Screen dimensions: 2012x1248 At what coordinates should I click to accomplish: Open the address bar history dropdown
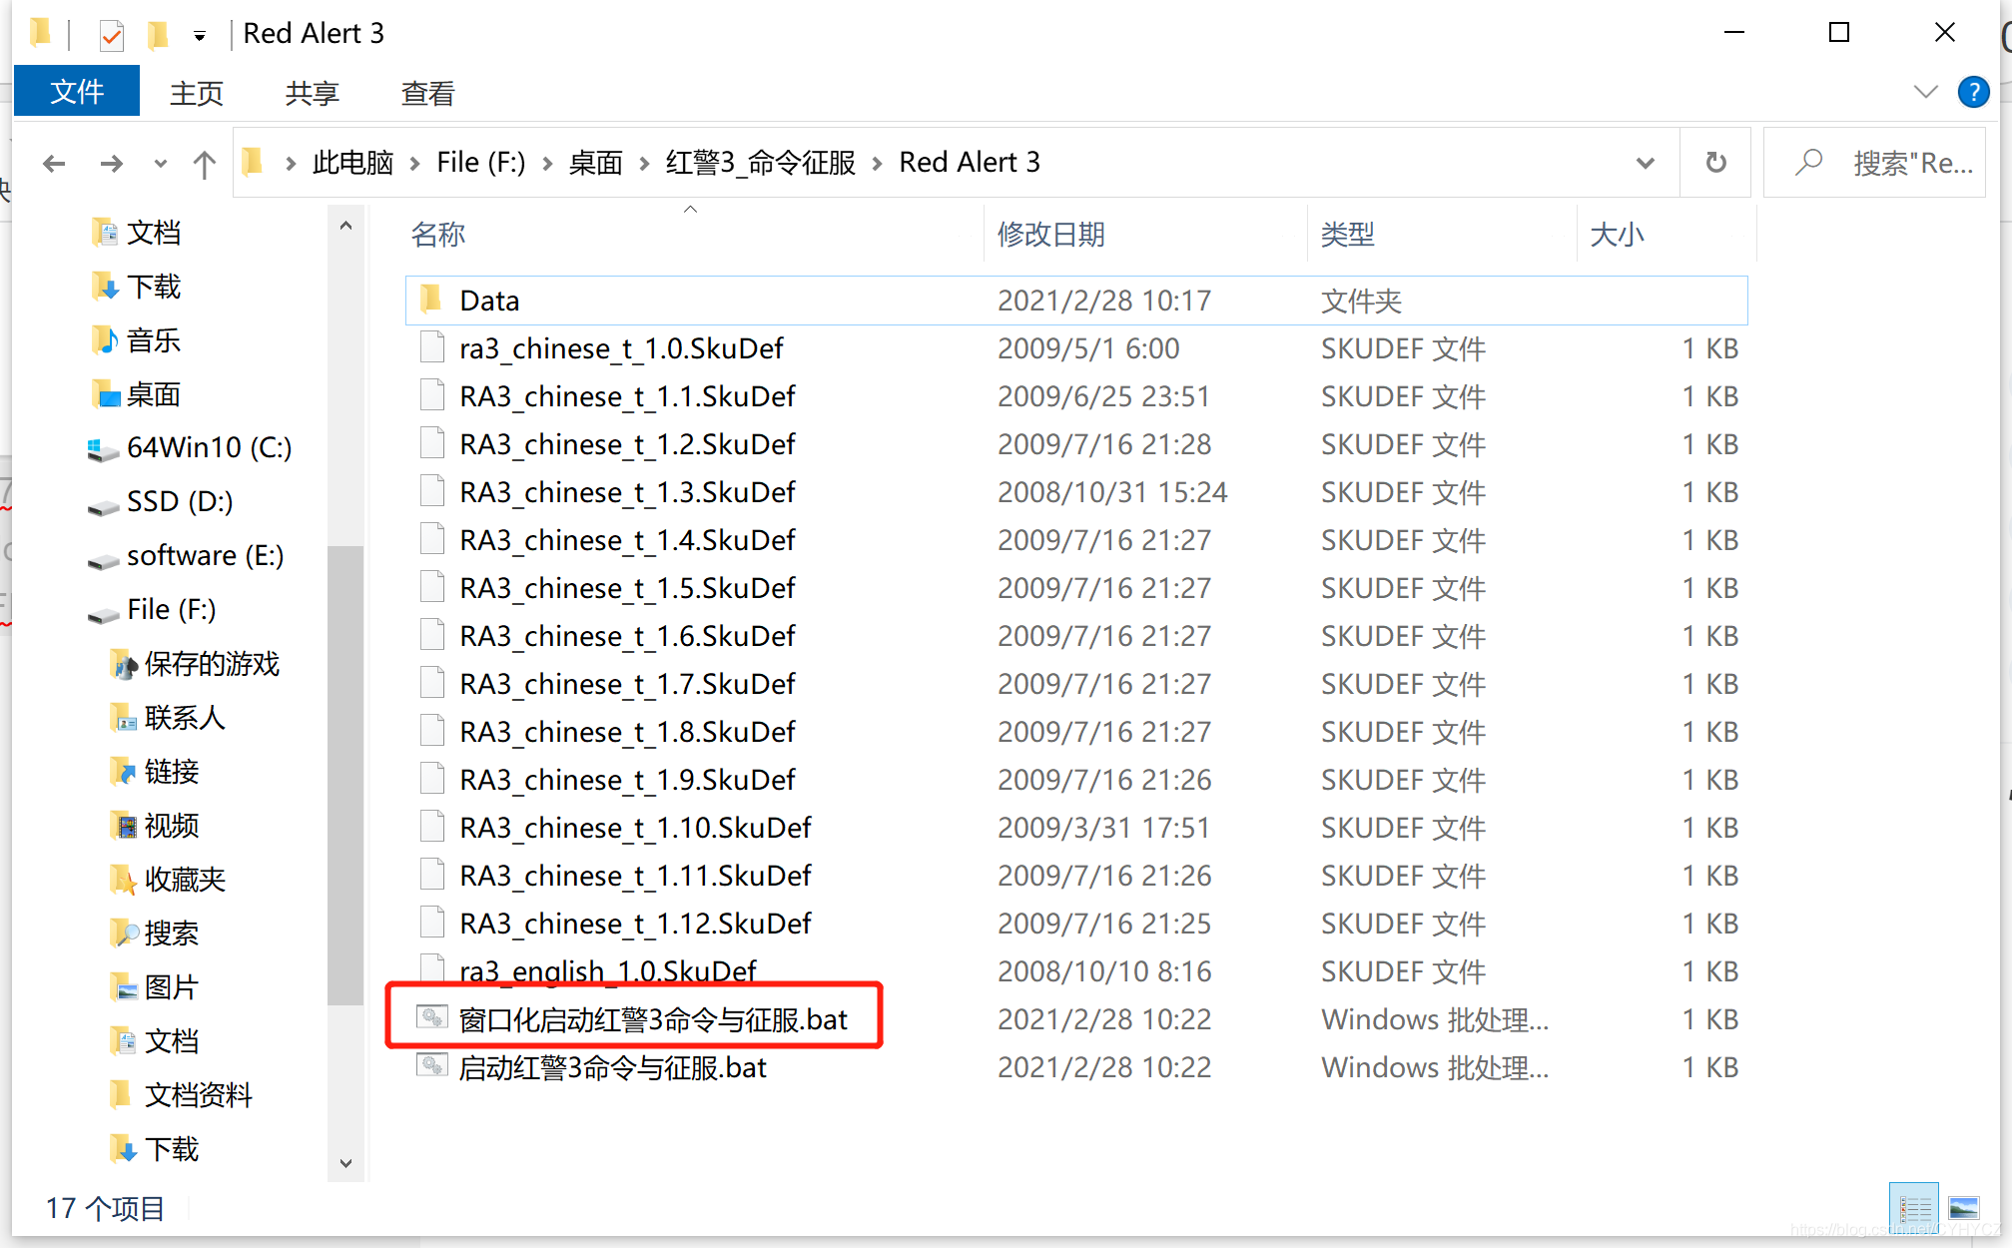tap(1646, 163)
